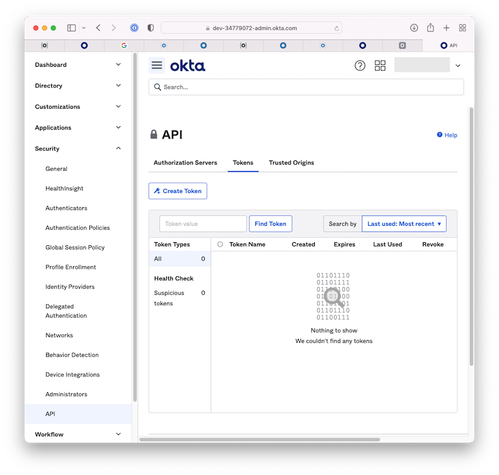This screenshot has height=475, width=499.
Task: Open Okta apps grid icon
Action: (x=380, y=66)
